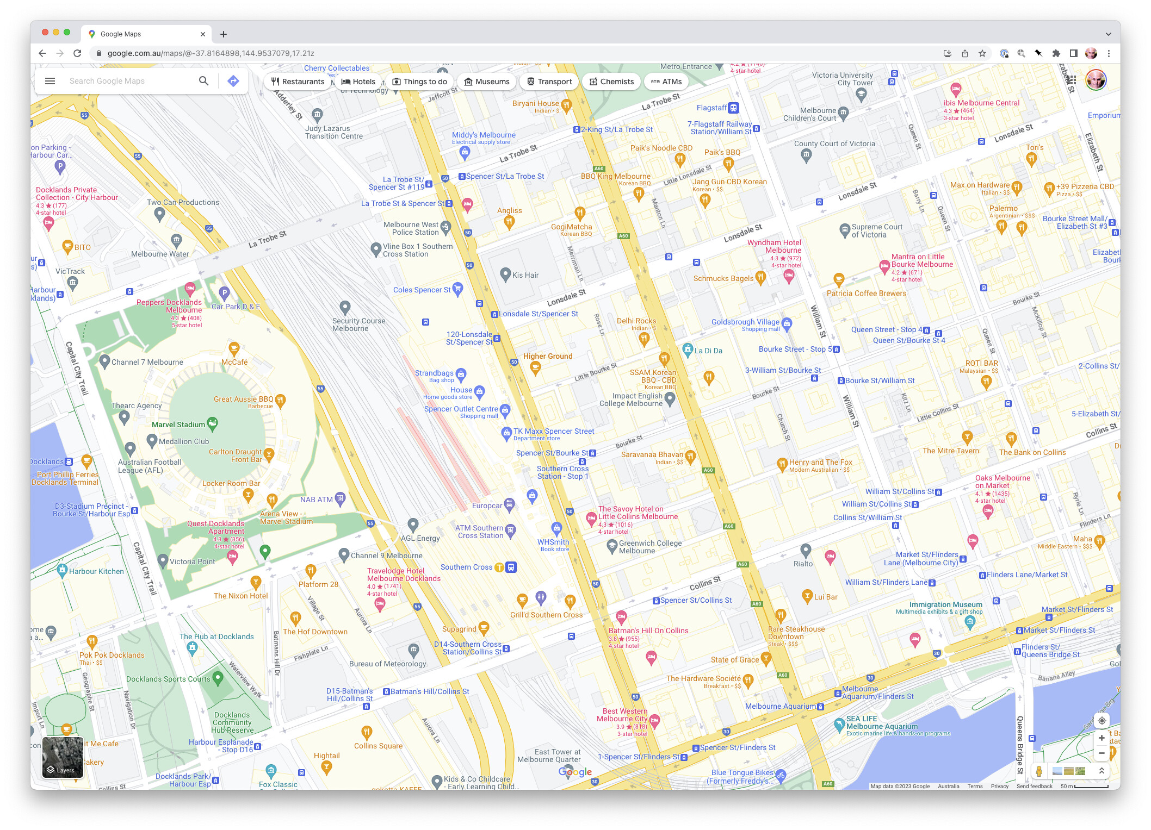Click the Send feedback link

click(1034, 786)
